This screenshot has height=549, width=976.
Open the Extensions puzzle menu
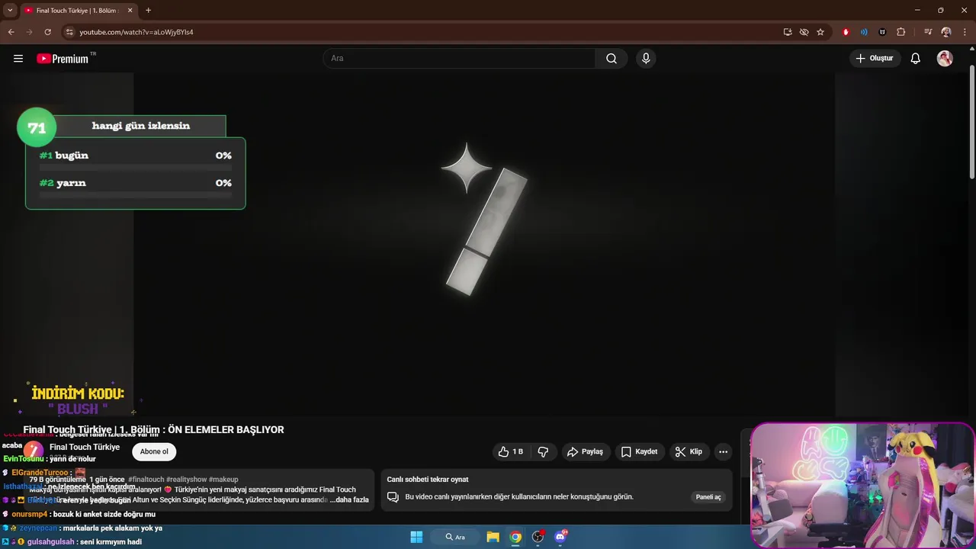(901, 32)
